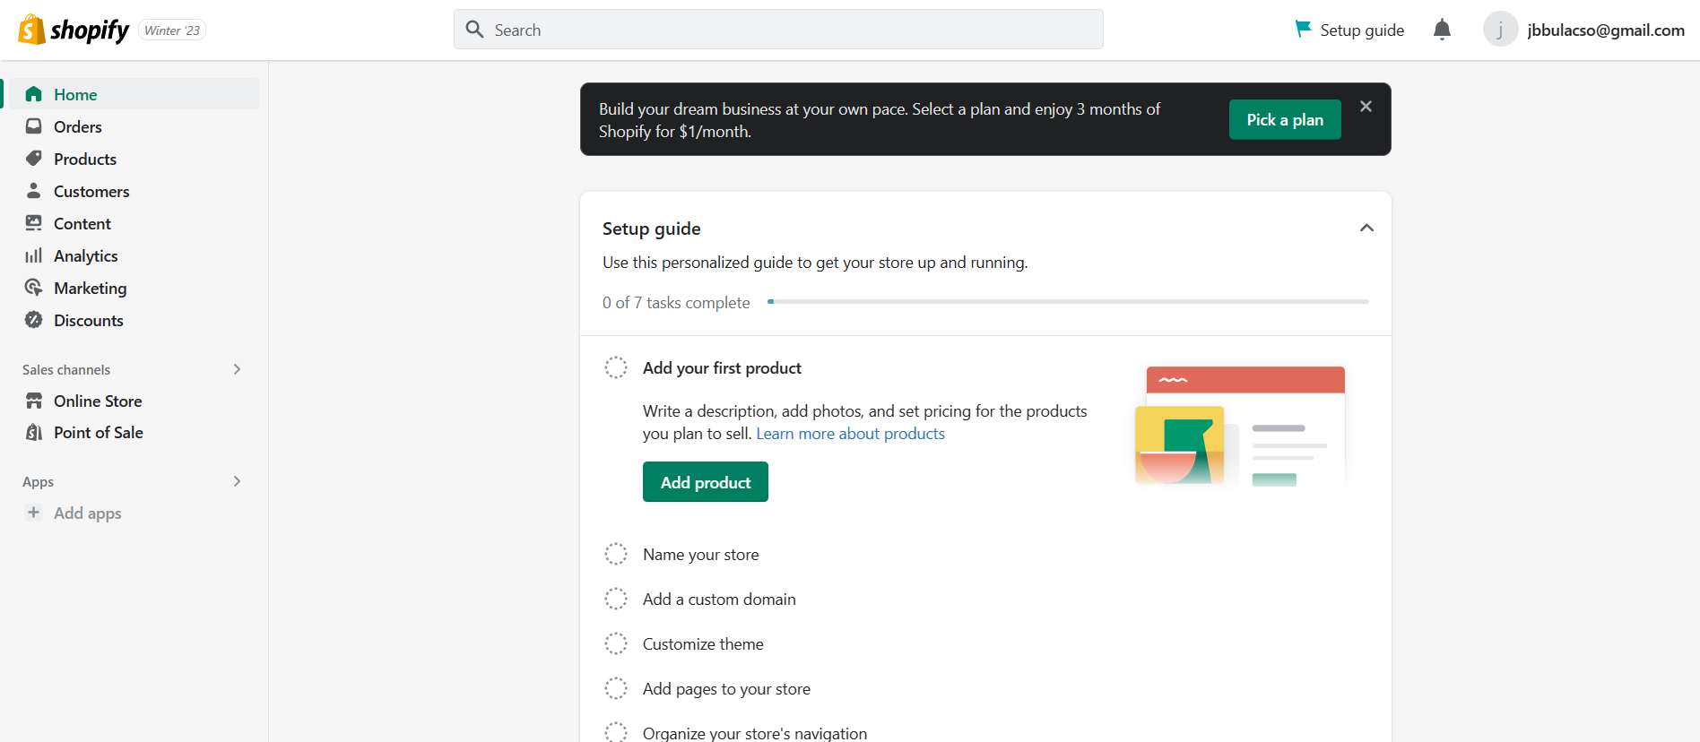Click the Shopify logo icon

coord(31,30)
